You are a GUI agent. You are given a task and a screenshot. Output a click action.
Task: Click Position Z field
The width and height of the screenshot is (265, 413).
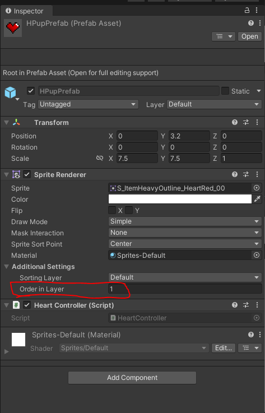click(241, 136)
